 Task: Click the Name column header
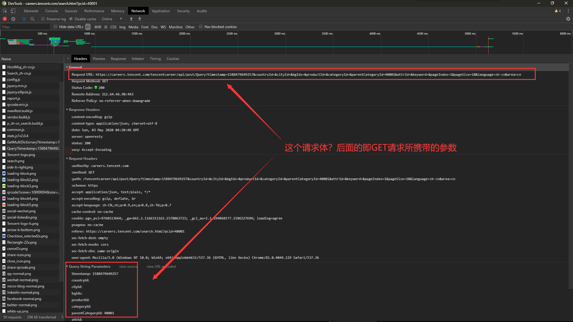click(32, 59)
